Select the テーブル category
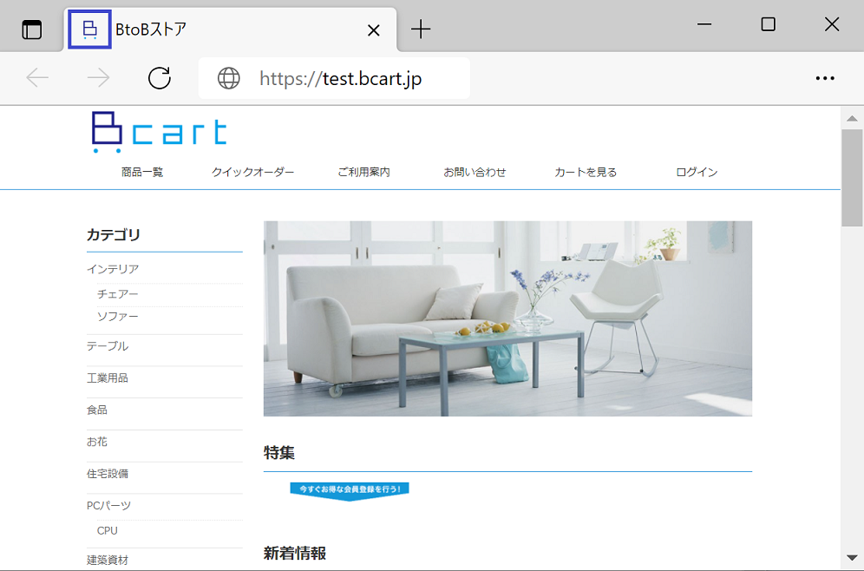Viewport: 864px width, 571px height. pyautogui.click(x=108, y=346)
